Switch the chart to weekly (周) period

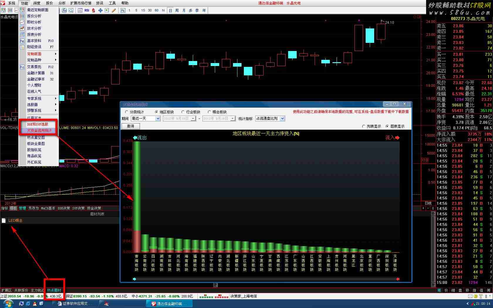(x=177, y=10)
